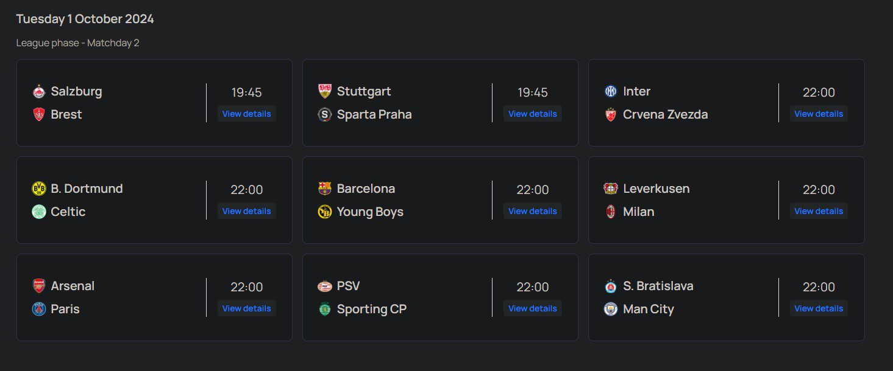Open PSV vs Sporting CP details
This screenshot has width=893, height=371.
(532, 308)
